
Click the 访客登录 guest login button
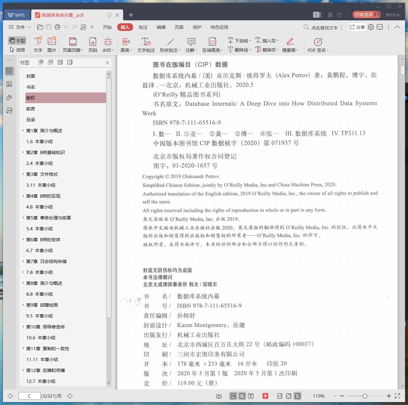367,15
